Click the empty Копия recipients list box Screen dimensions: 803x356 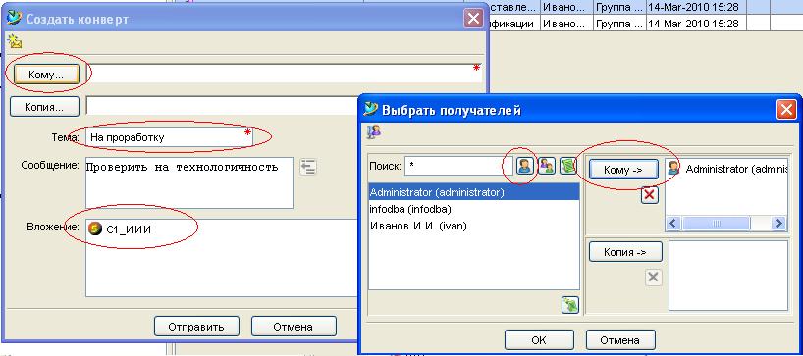pyautogui.click(x=728, y=276)
